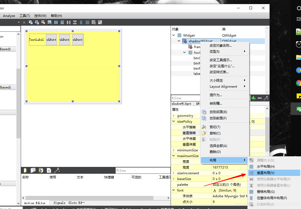This screenshot has width=301, height=209.
Task: Click the wrench icon in the property editor
Action: (266, 98)
